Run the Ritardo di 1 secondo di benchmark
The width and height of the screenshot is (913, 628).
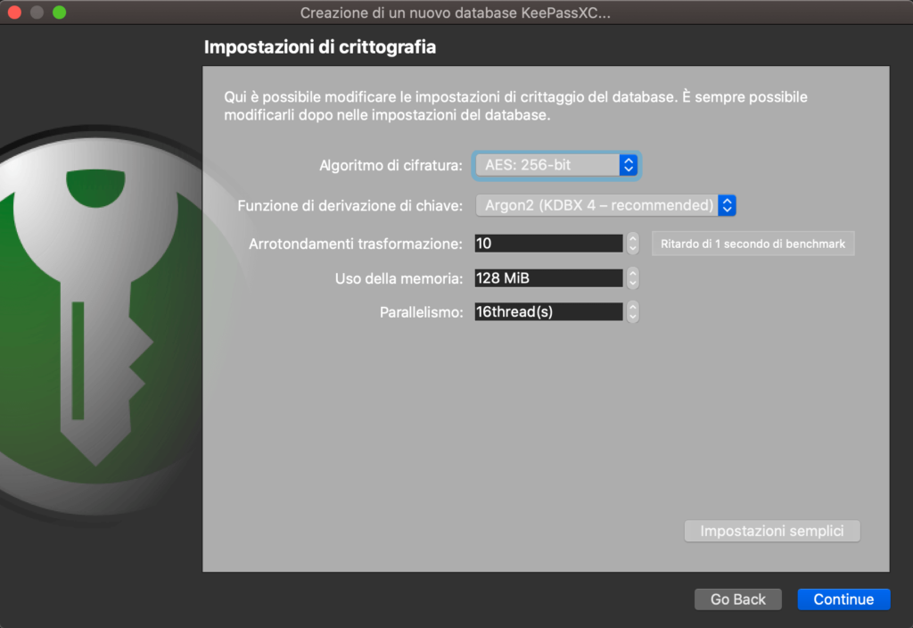tap(753, 244)
